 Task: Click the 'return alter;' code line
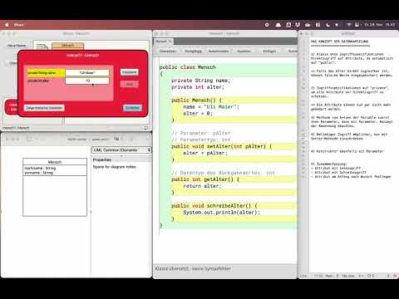(x=202, y=186)
